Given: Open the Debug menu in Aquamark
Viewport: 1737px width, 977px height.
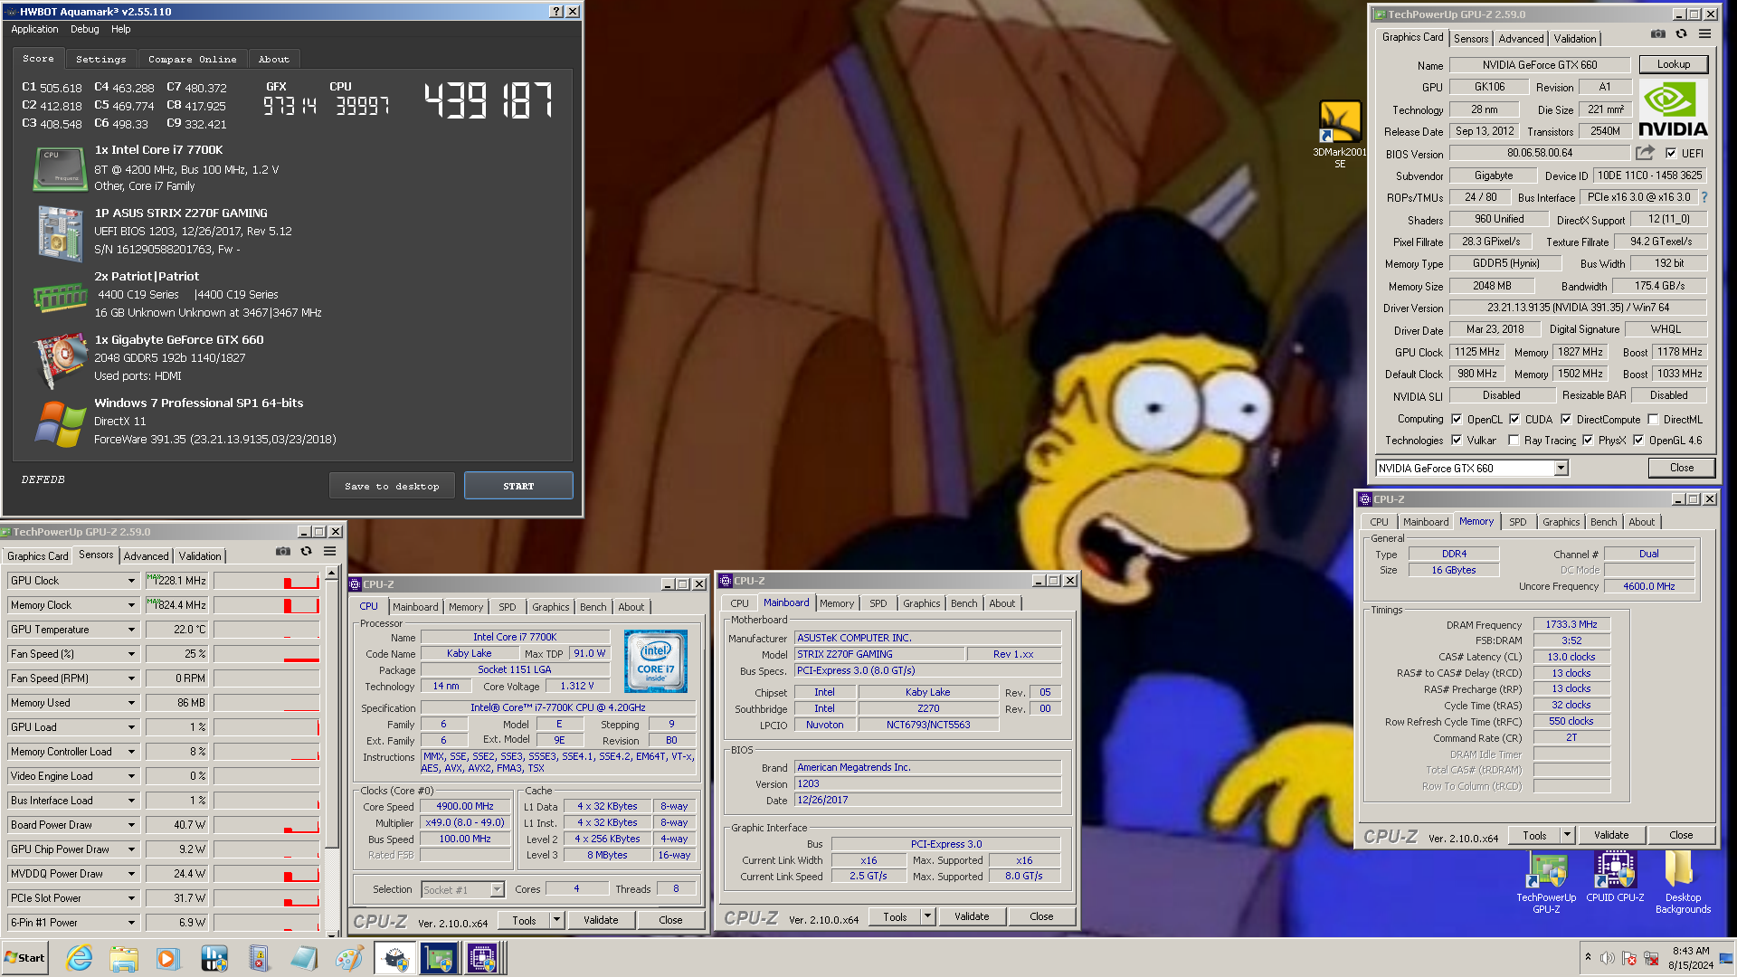Looking at the screenshot, I should [84, 30].
